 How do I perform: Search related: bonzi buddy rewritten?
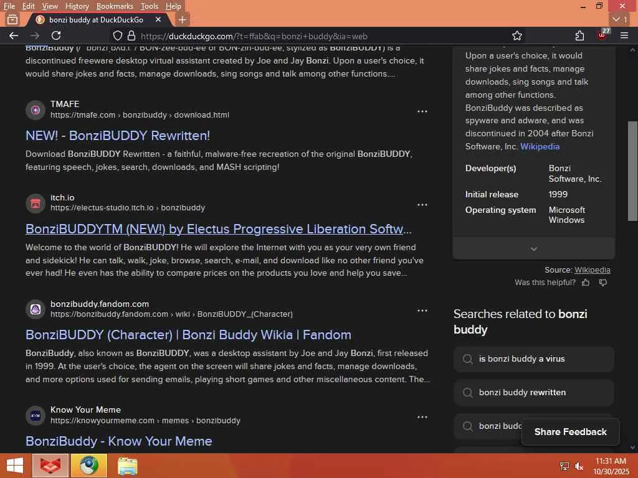click(533, 393)
